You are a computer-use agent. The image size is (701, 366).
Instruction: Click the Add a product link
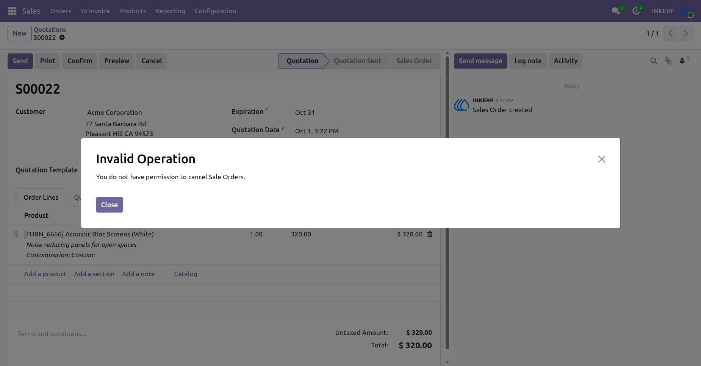pyautogui.click(x=45, y=274)
